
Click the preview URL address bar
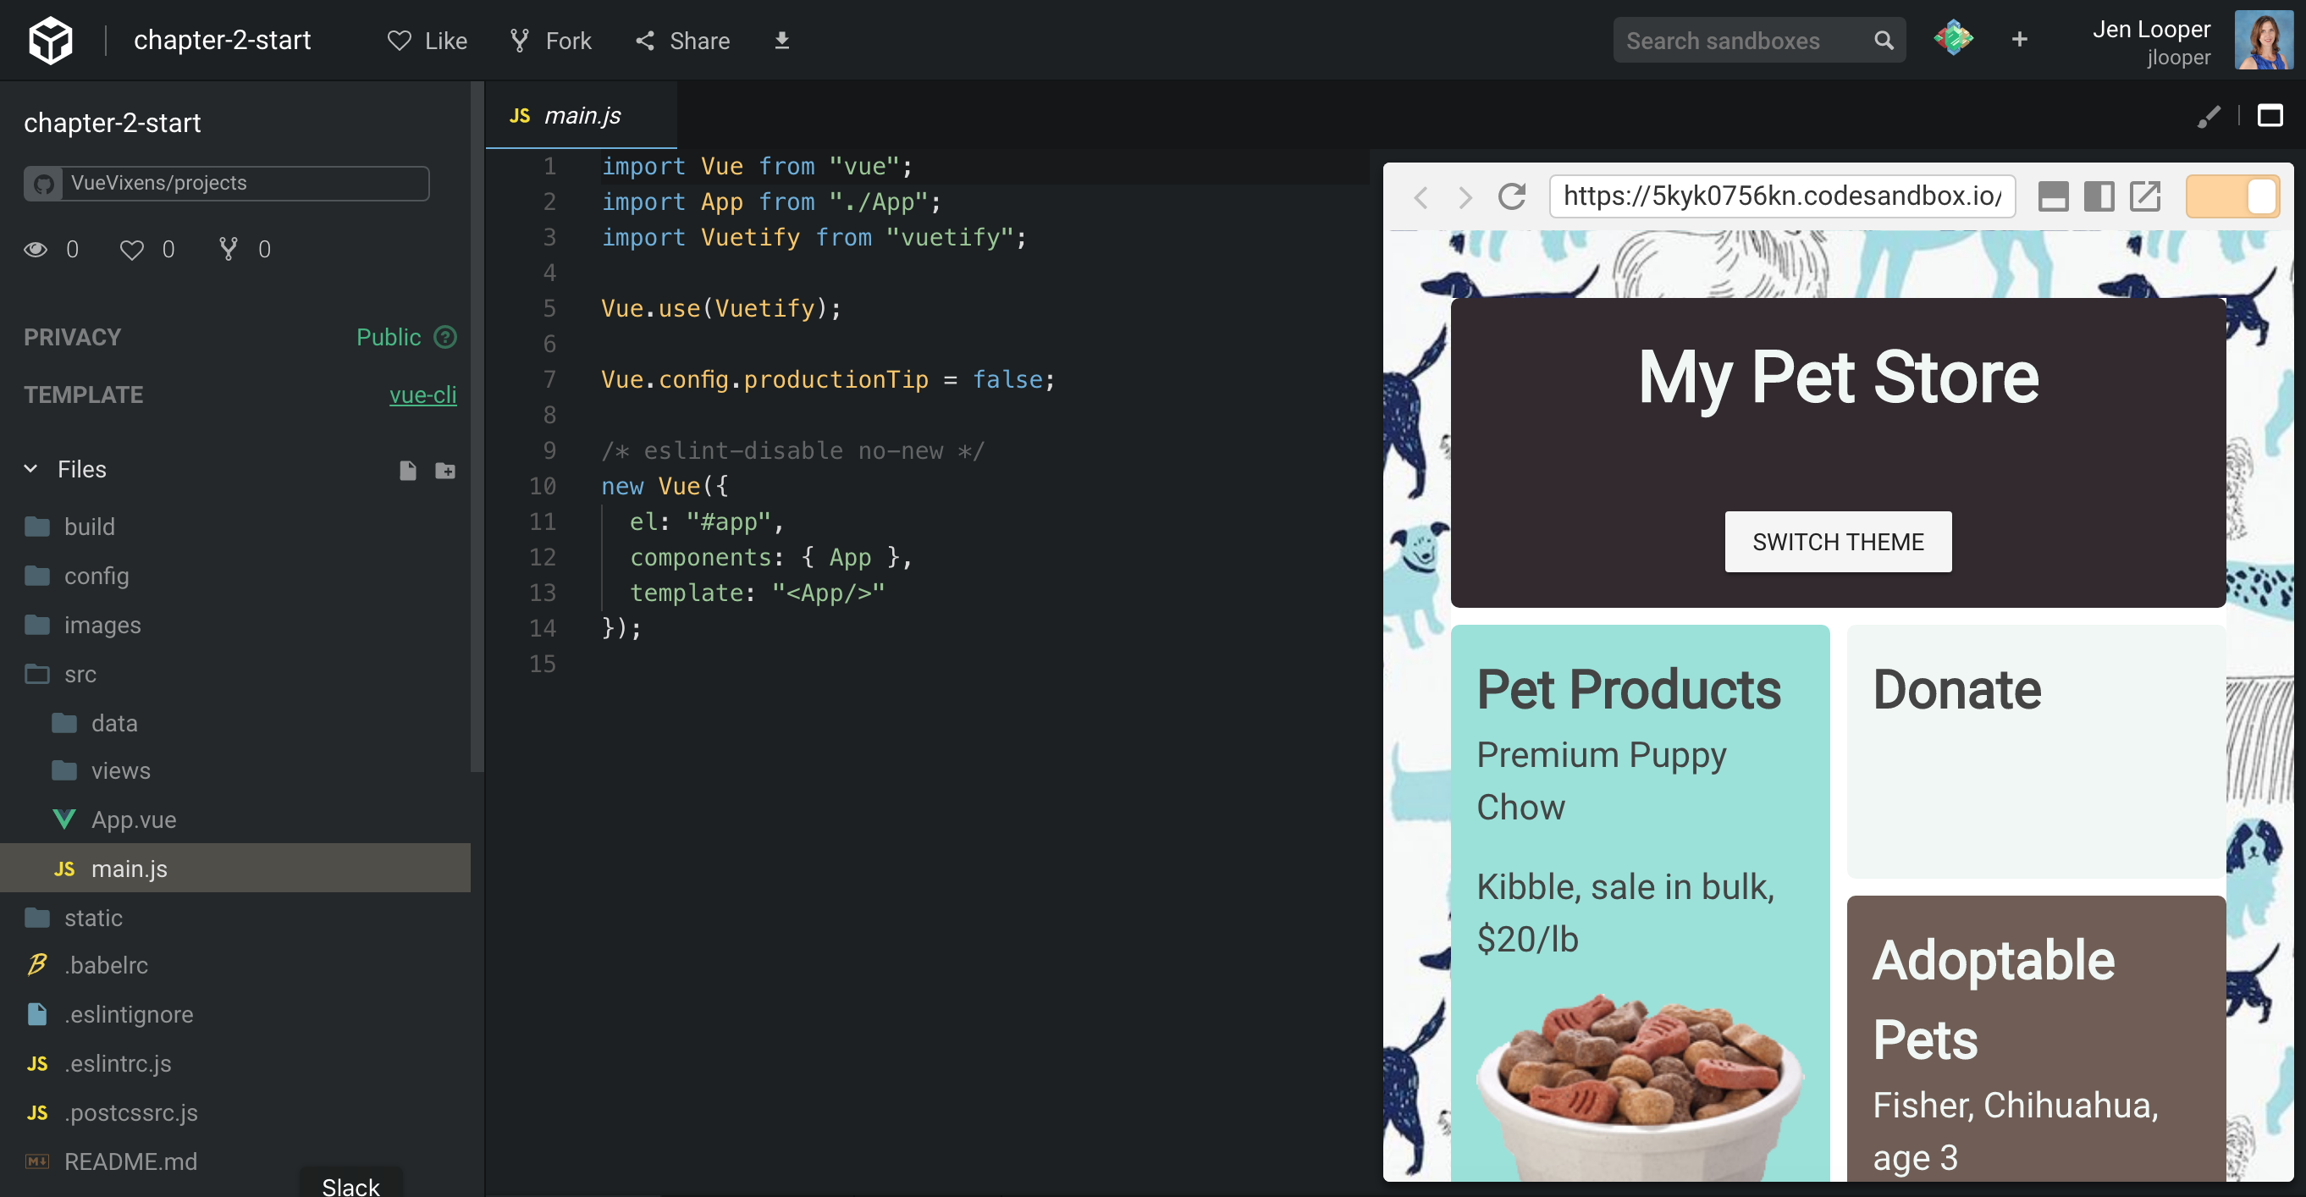pyautogui.click(x=1782, y=196)
